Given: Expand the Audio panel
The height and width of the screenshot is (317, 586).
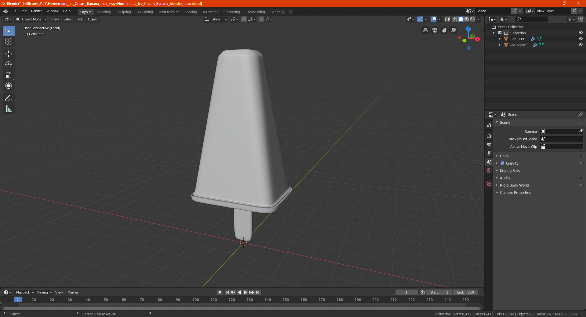Looking at the screenshot, I should [x=505, y=178].
